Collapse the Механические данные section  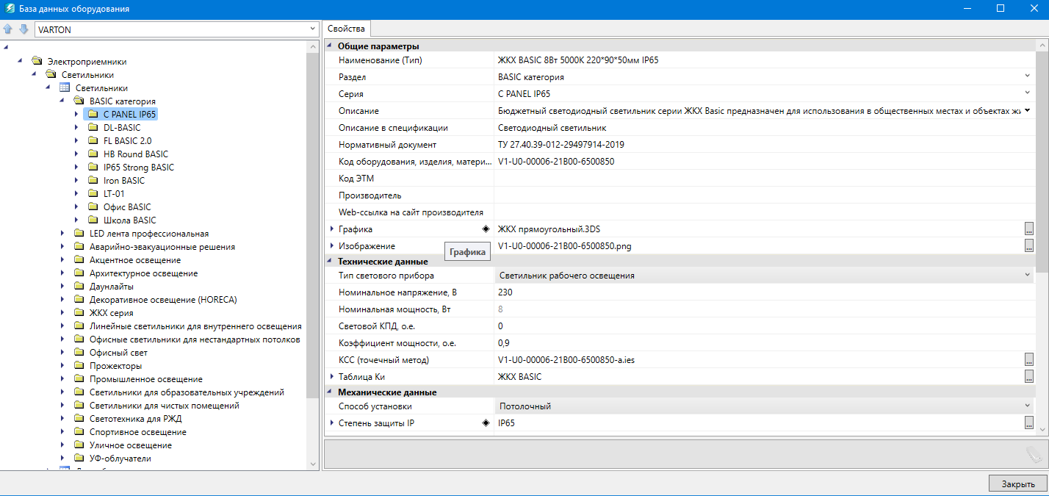pyautogui.click(x=328, y=392)
